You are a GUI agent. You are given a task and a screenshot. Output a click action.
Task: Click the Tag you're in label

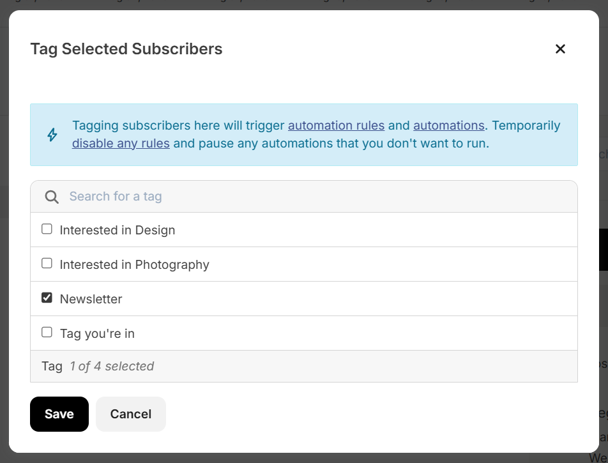(97, 334)
